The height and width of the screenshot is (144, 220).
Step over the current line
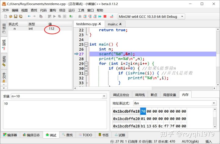[x=85, y=16]
